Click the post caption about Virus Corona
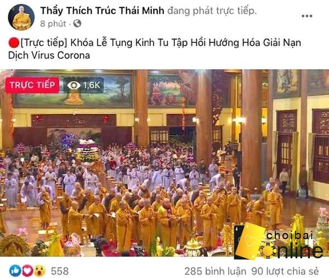The image size is (329, 278). click(x=155, y=49)
